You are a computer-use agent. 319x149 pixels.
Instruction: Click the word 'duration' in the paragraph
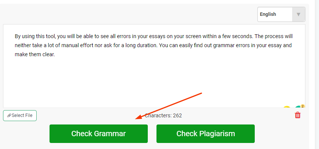tap(148, 46)
